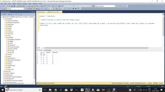Select Integration Services Catalogs node

pyautogui.click(x=14, y=81)
